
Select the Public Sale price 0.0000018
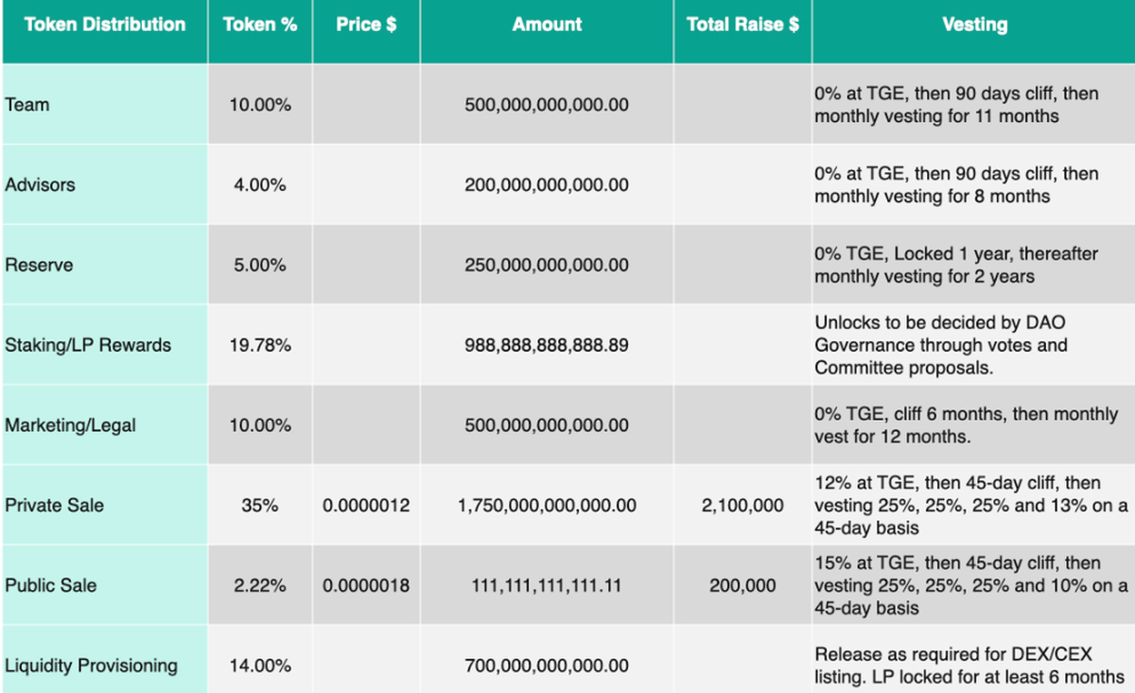(x=366, y=585)
